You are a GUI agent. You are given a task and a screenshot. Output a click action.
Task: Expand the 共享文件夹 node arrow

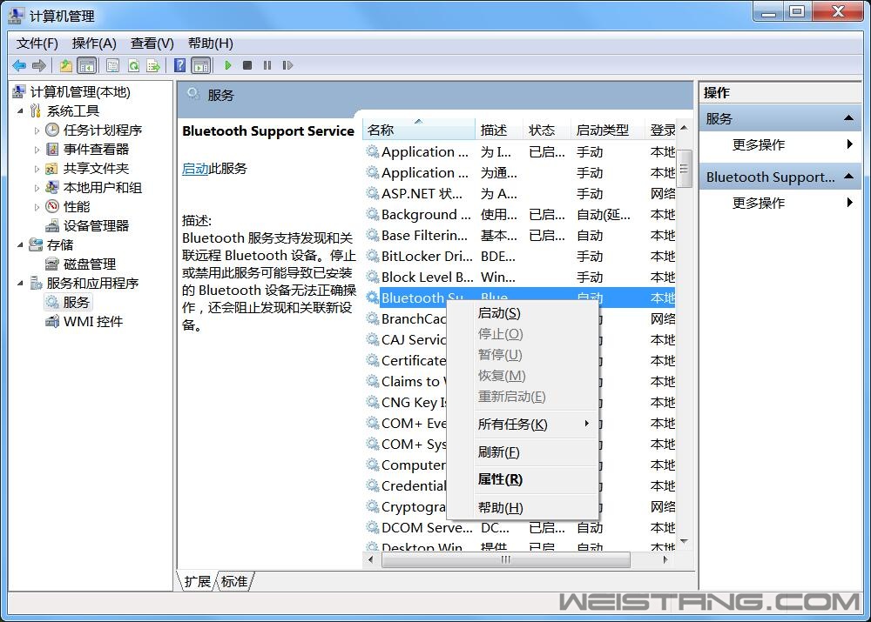(x=37, y=170)
